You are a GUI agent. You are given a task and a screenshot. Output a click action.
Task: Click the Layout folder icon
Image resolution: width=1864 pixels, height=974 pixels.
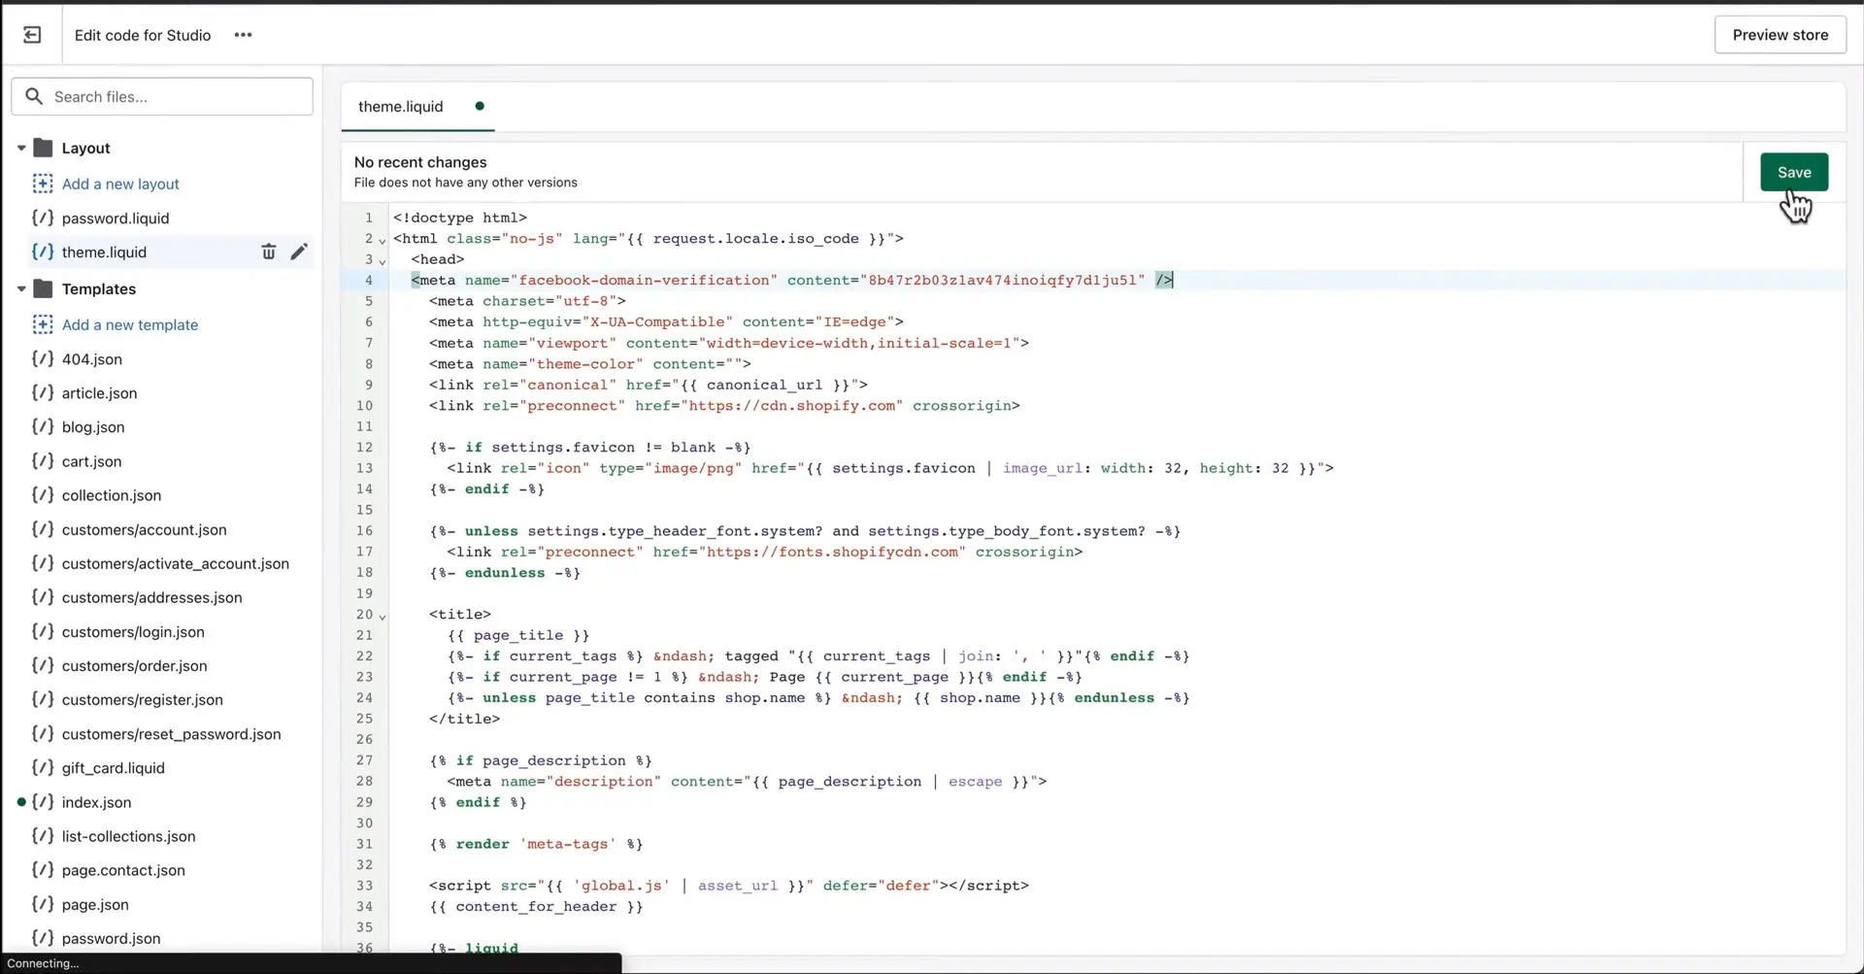click(43, 148)
